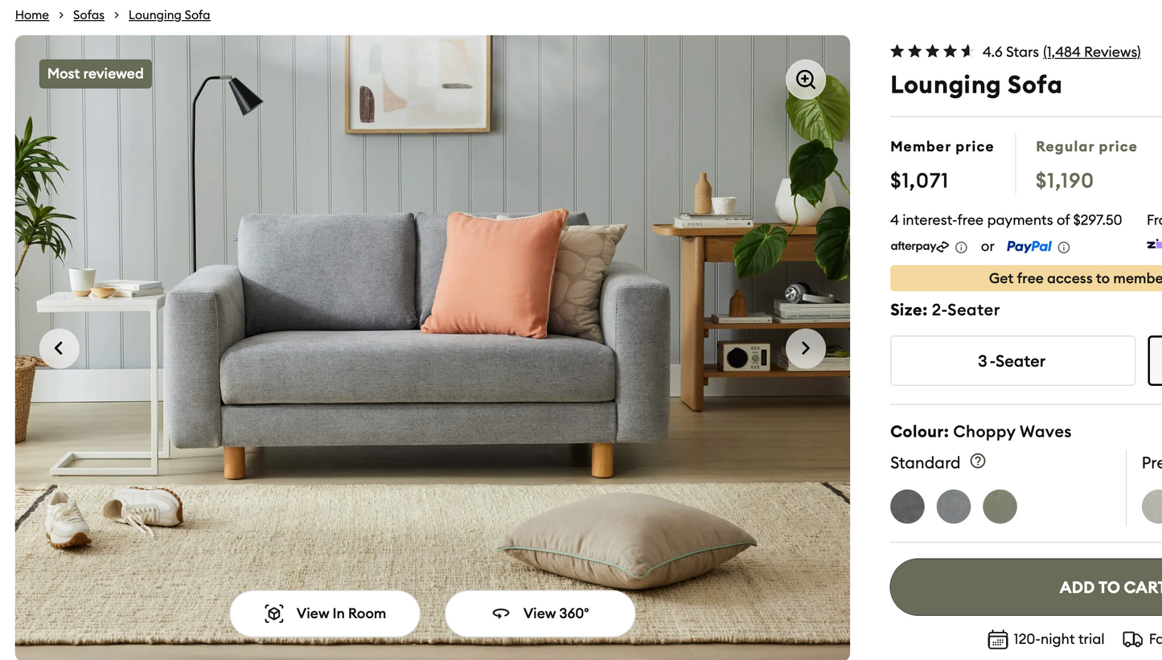Choose the mid-grey colour swatch
This screenshot has height=660, width=1162.
[x=954, y=506]
